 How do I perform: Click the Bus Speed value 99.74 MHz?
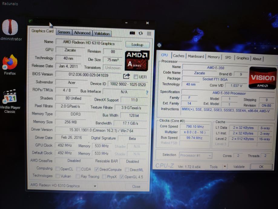point(194,138)
